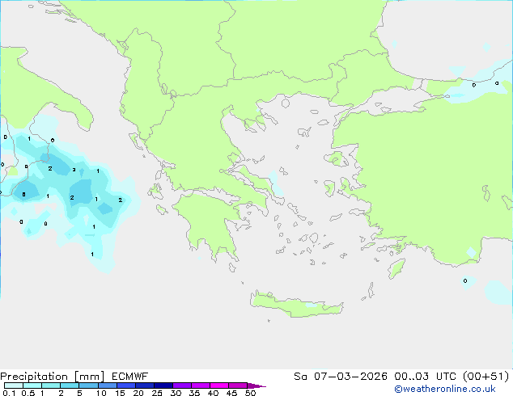Image resolution: width=513 pixels, height=396 pixels.
Task: Pick the 15–20 mm blue legend box
Action: [x=125, y=385]
